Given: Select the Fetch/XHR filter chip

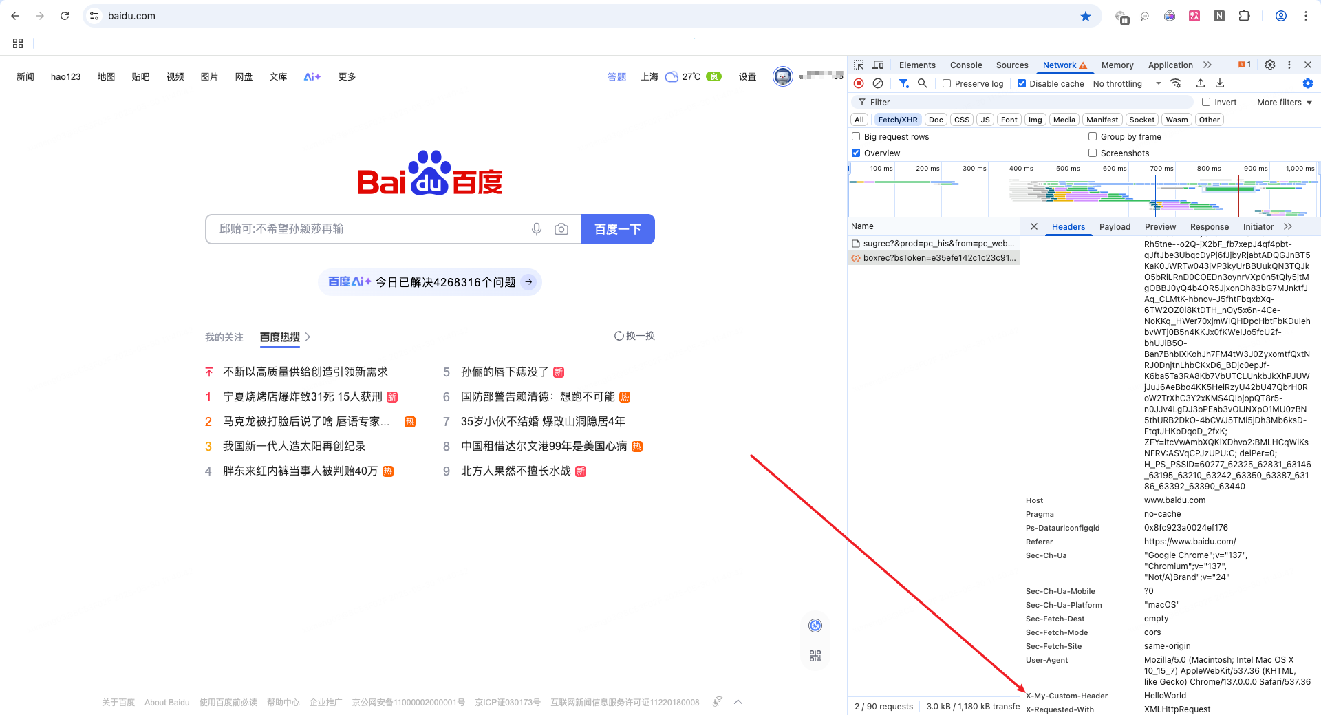Looking at the screenshot, I should [898, 120].
